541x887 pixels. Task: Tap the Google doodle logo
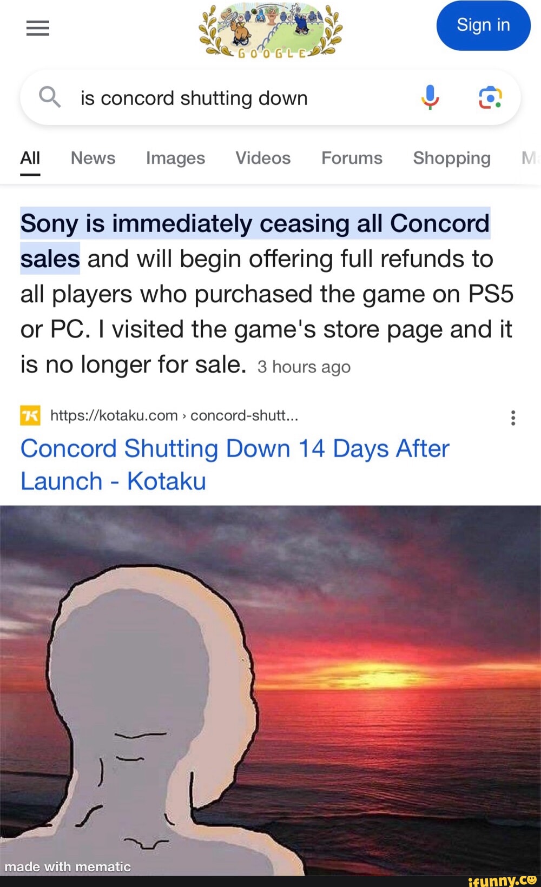click(270, 31)
